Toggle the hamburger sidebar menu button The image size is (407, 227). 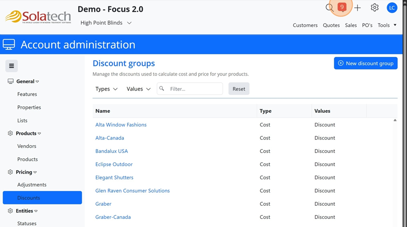coord(12,66)
